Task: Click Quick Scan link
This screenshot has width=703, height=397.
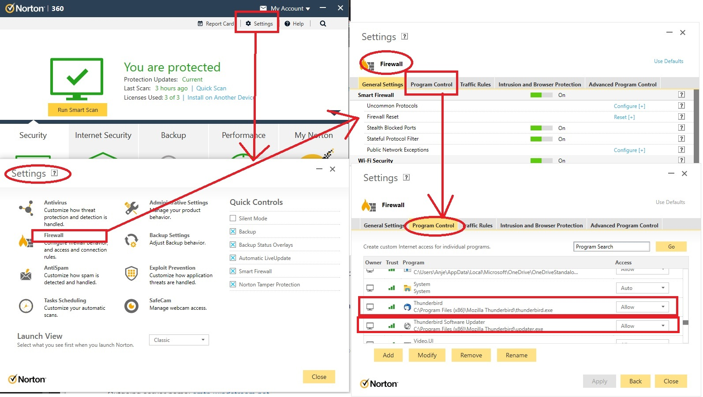Action: tap(211, 89)
